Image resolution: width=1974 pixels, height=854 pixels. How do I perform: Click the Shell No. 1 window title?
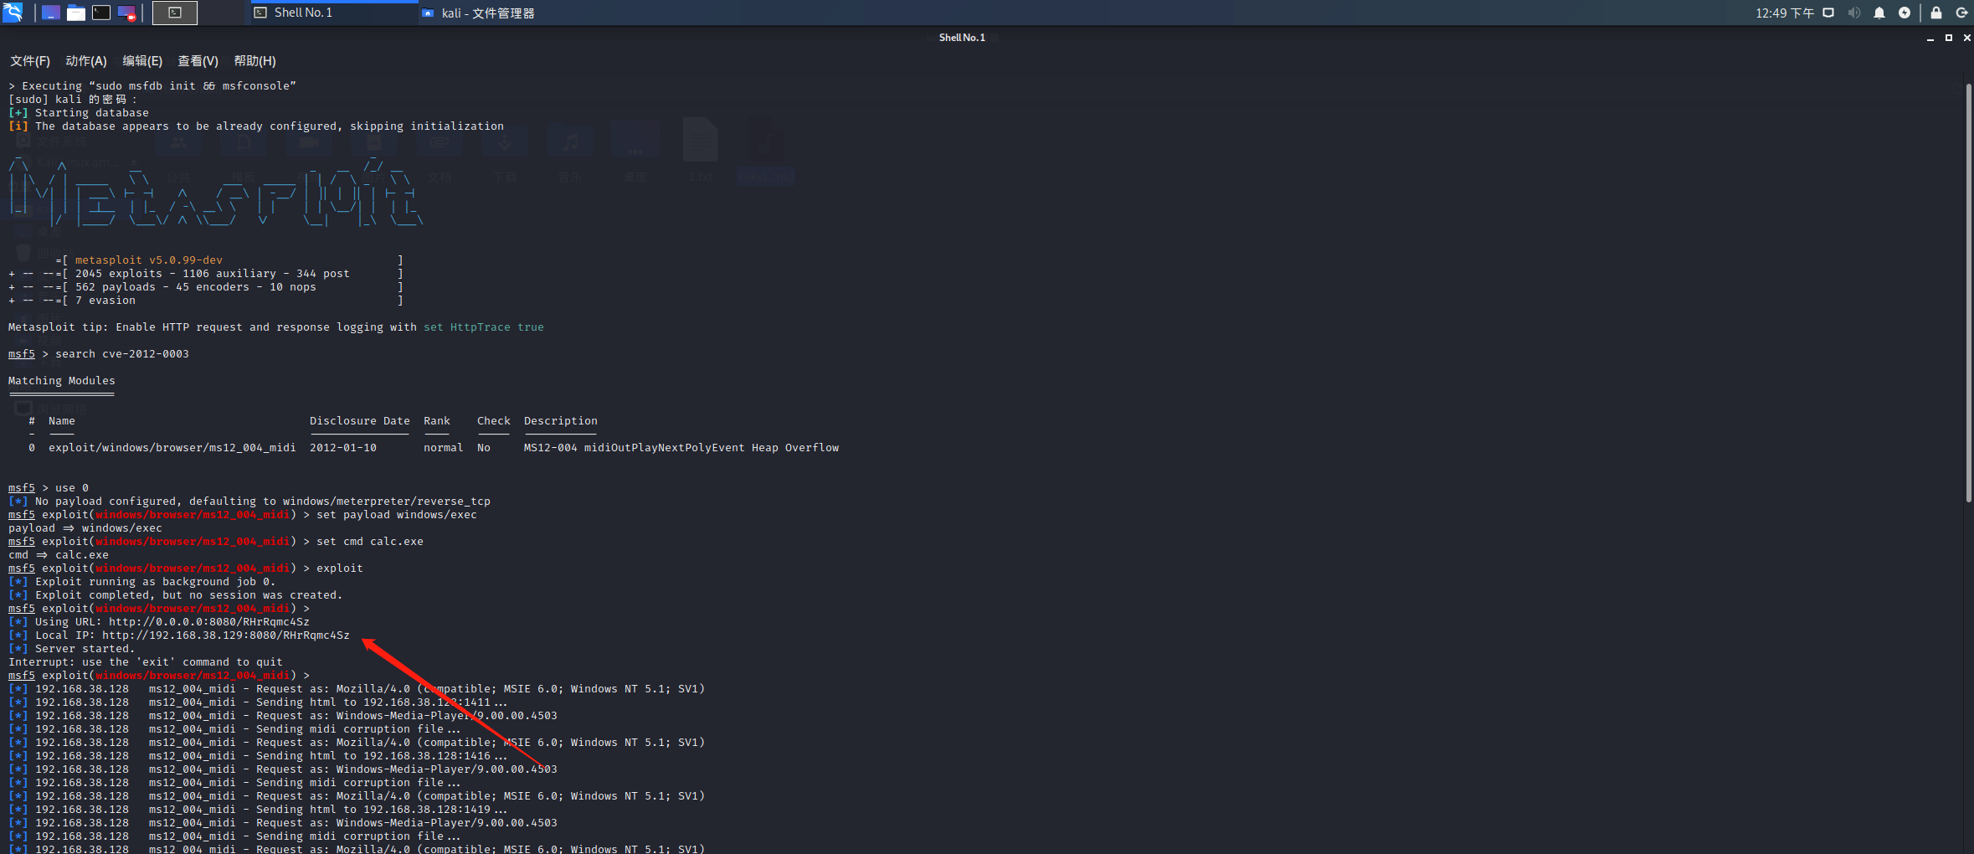pyautogui.click(x=962, y=38)
